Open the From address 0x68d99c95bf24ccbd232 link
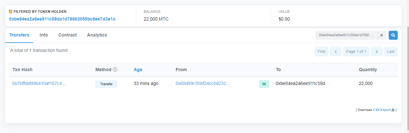Screen dimensions: 409x133 coord(203,83)
